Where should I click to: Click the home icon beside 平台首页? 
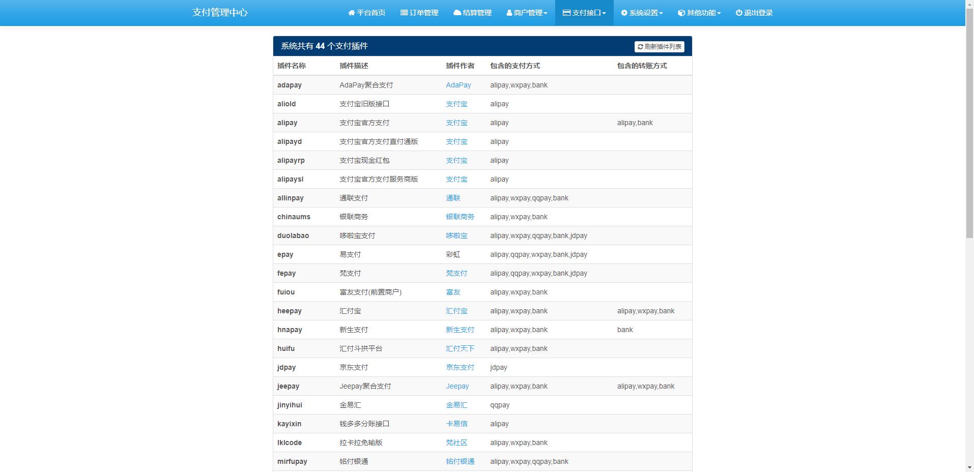(351, 13)
